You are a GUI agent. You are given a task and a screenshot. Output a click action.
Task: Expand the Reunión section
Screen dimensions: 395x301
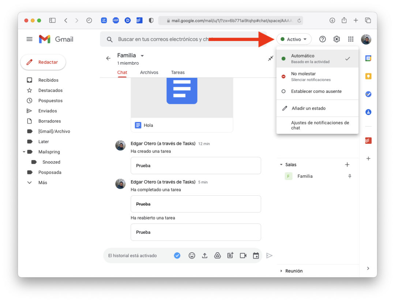(294, 271)
